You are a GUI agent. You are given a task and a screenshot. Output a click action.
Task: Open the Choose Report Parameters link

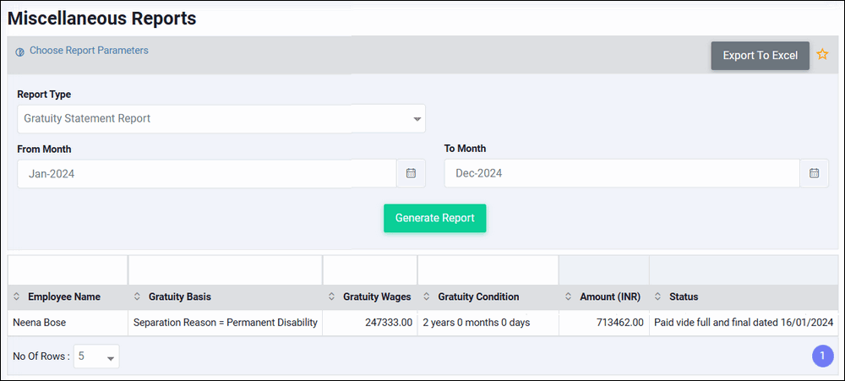tap(89, 51)
